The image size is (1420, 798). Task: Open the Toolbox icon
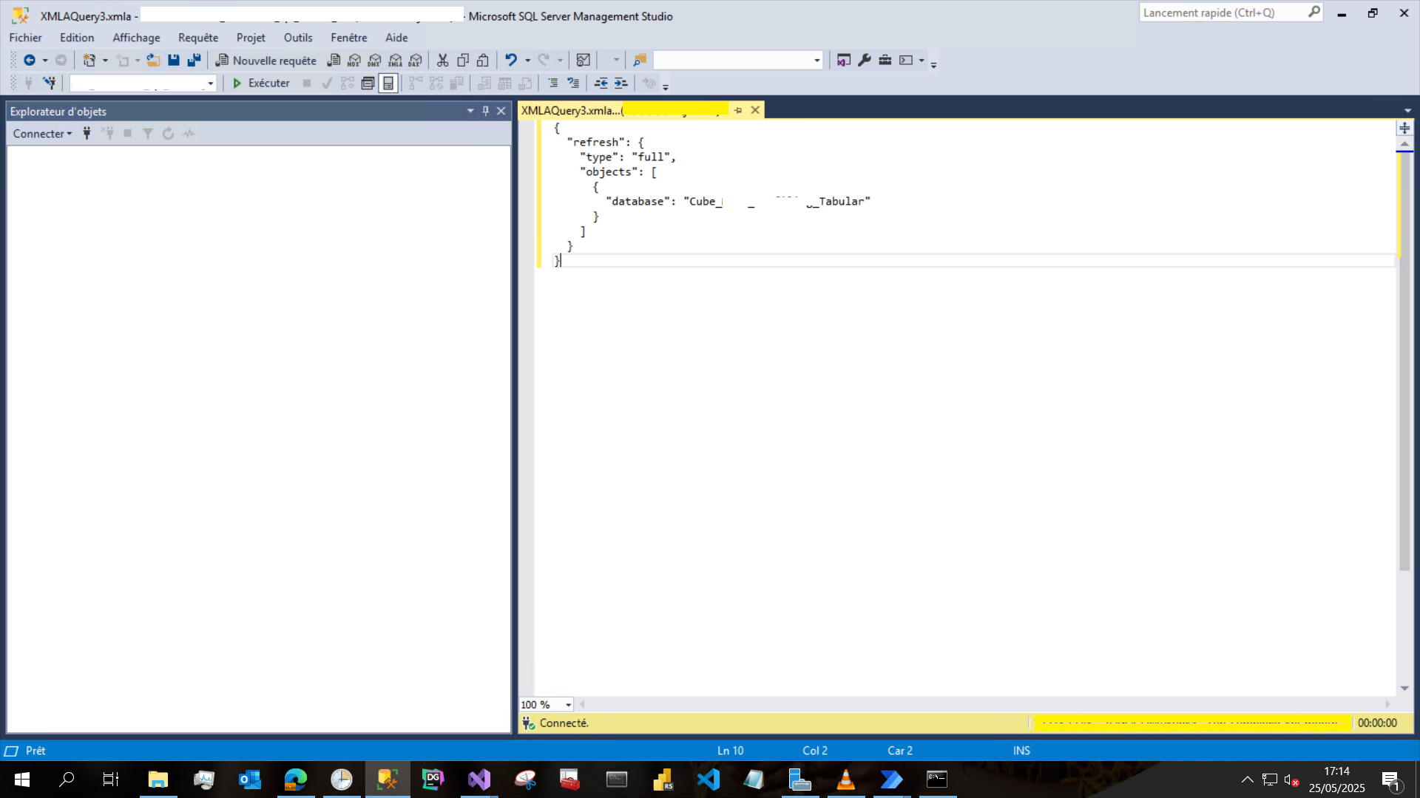click(885, 61)
